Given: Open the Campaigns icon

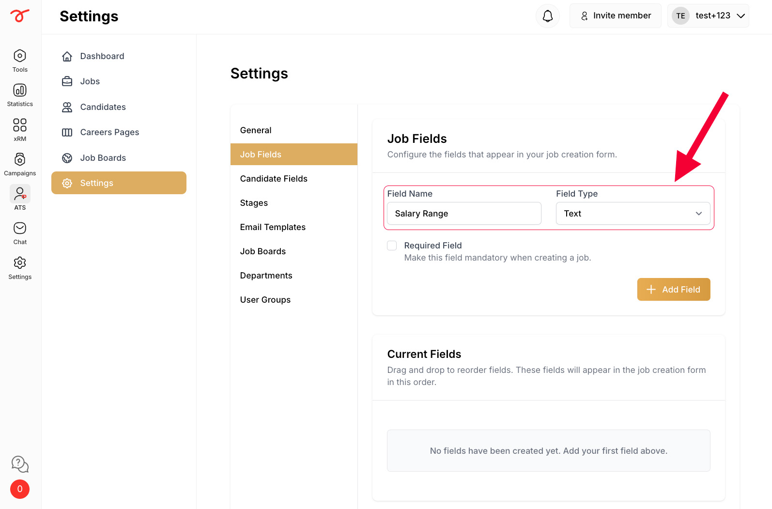Looking at the screenshot, I should coord(20,159).
